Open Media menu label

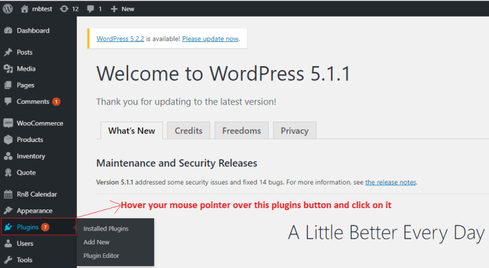[x=26, y=69]
